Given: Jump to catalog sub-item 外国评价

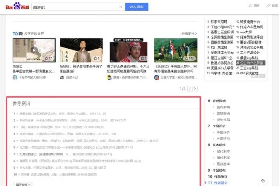Looking at the screenshot, I should pyautogui.click(x=223, y=139).
